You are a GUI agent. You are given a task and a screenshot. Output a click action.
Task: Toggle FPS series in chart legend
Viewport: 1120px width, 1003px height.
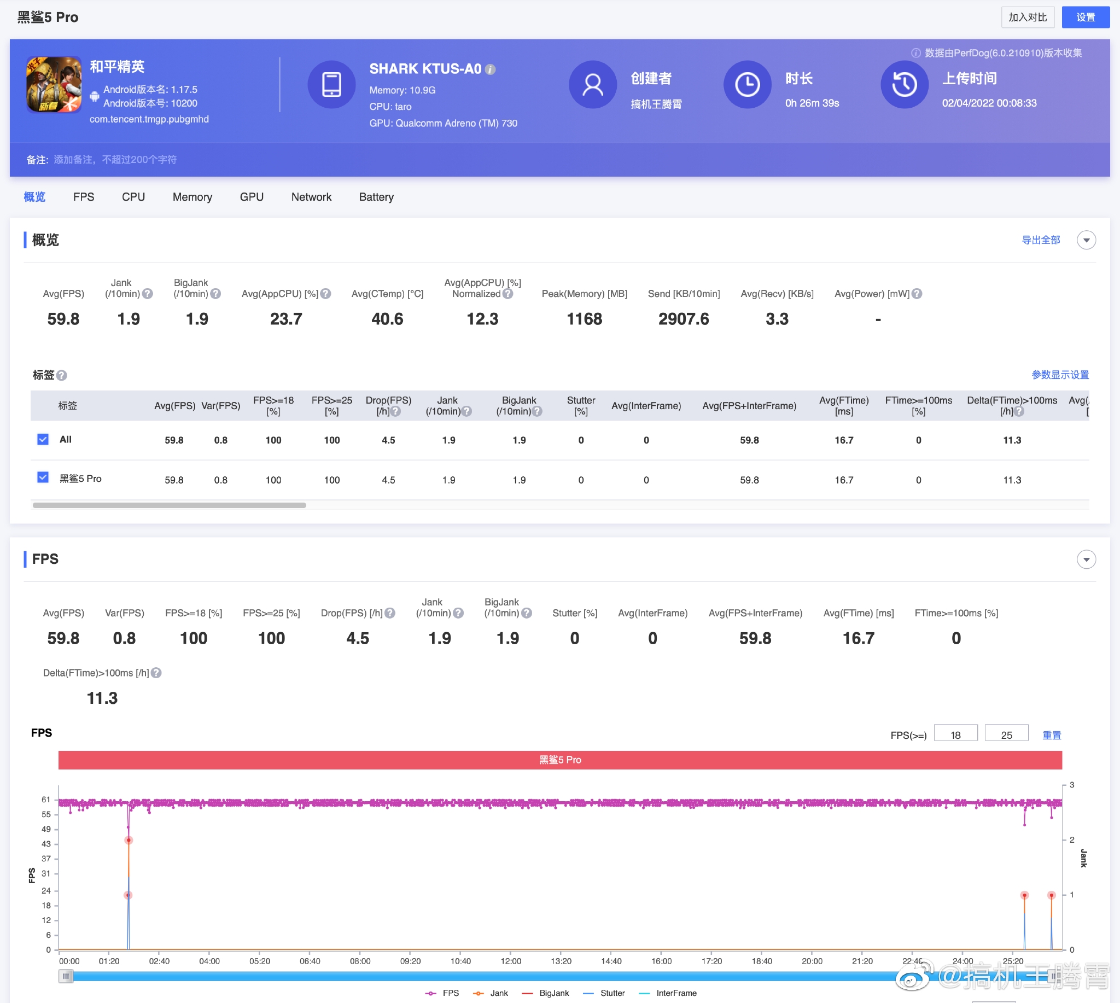(442, 993)
